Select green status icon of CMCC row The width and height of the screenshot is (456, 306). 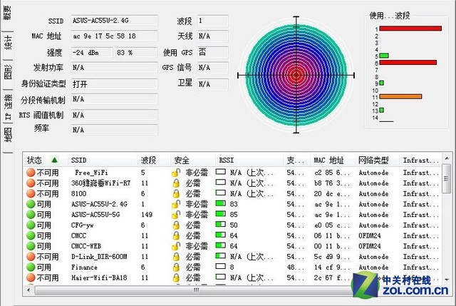31,235
